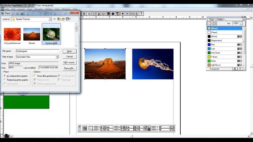253x142 pixels.
Task: Open the Window menu
Action: (66, 9)
